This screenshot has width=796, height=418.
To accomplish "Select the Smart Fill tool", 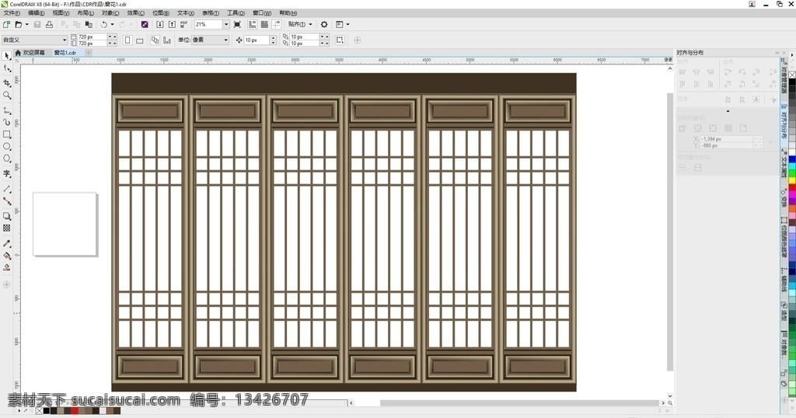I will pyautogui.click(x=6, y=268).
